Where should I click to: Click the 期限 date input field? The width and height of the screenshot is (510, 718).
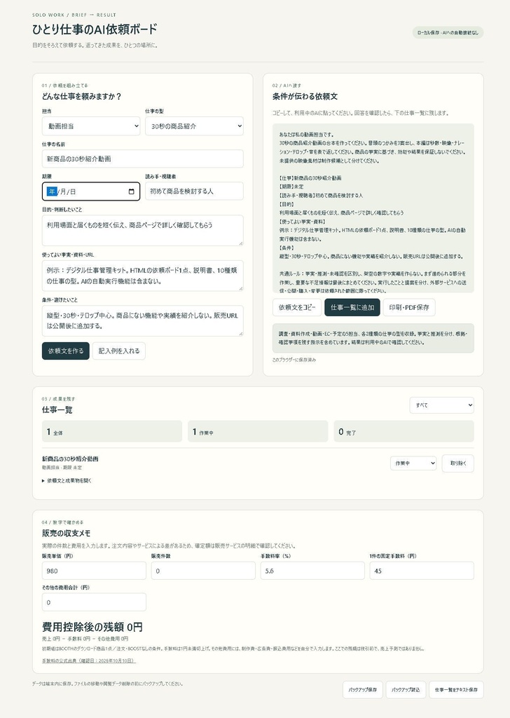[x=91, y=191]
